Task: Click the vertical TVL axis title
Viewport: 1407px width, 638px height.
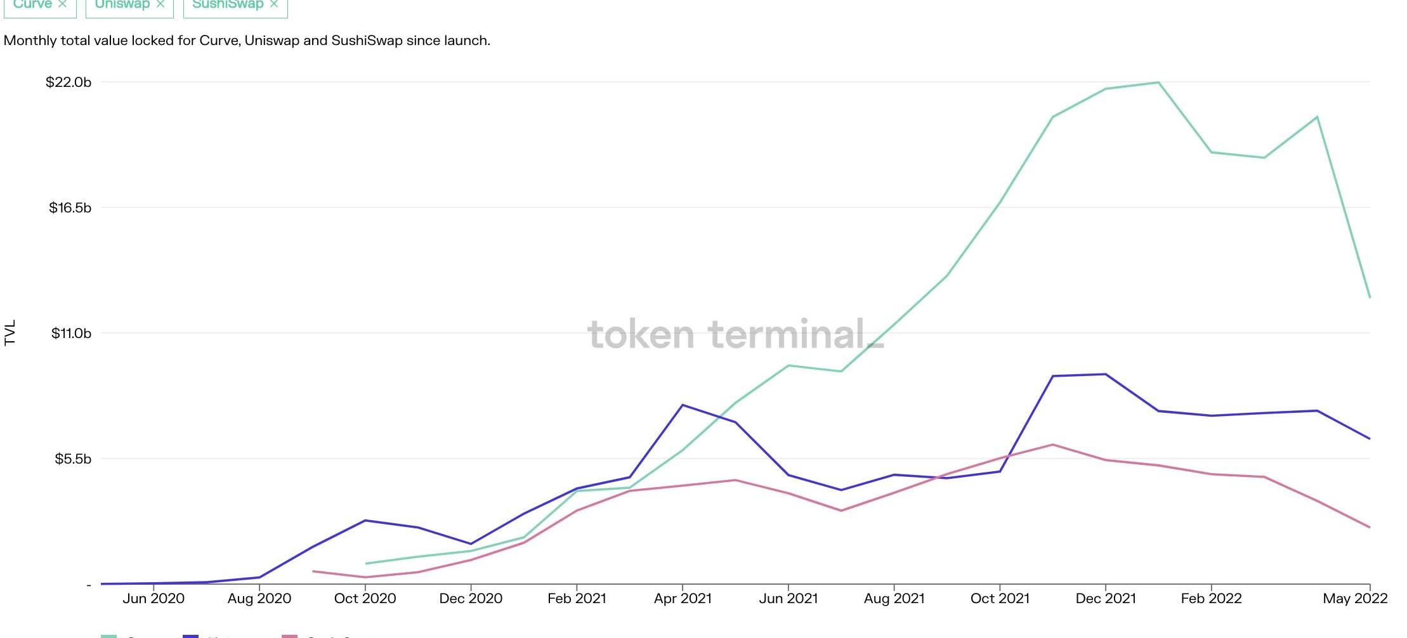Action: click(x=10, y=333)
